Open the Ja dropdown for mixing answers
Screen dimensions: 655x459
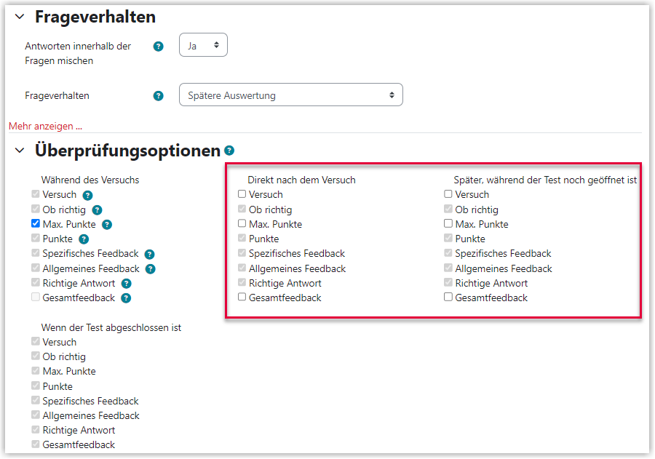click(204, 45)
